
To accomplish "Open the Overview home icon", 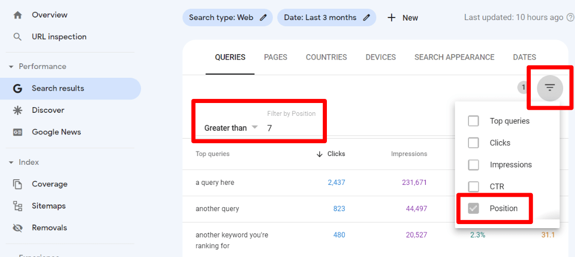I will click(x=17, y=15).
